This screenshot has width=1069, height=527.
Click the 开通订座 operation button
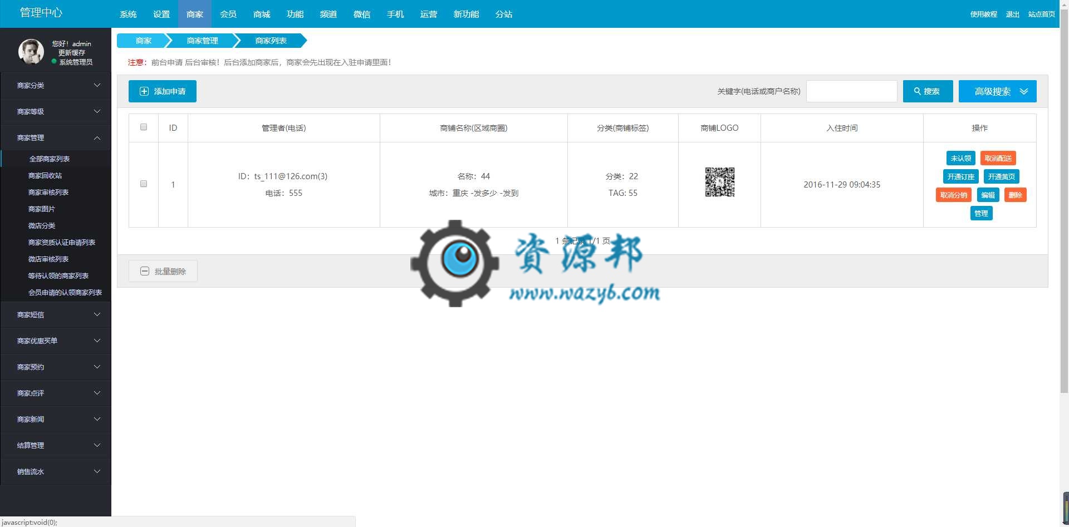point(961,176)
